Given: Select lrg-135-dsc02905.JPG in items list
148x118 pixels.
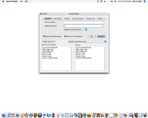Looking at the screenshot, I should click(50, 48).
